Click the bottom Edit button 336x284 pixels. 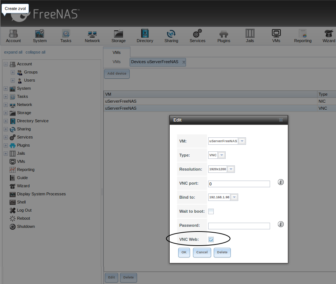coord(112,277)
